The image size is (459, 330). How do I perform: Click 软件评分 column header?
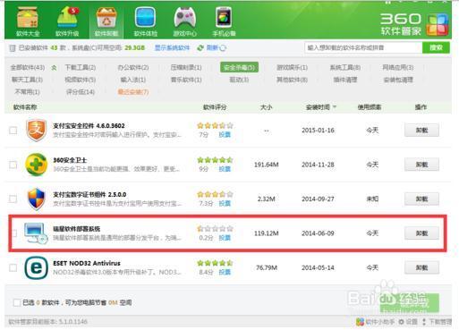215,107
